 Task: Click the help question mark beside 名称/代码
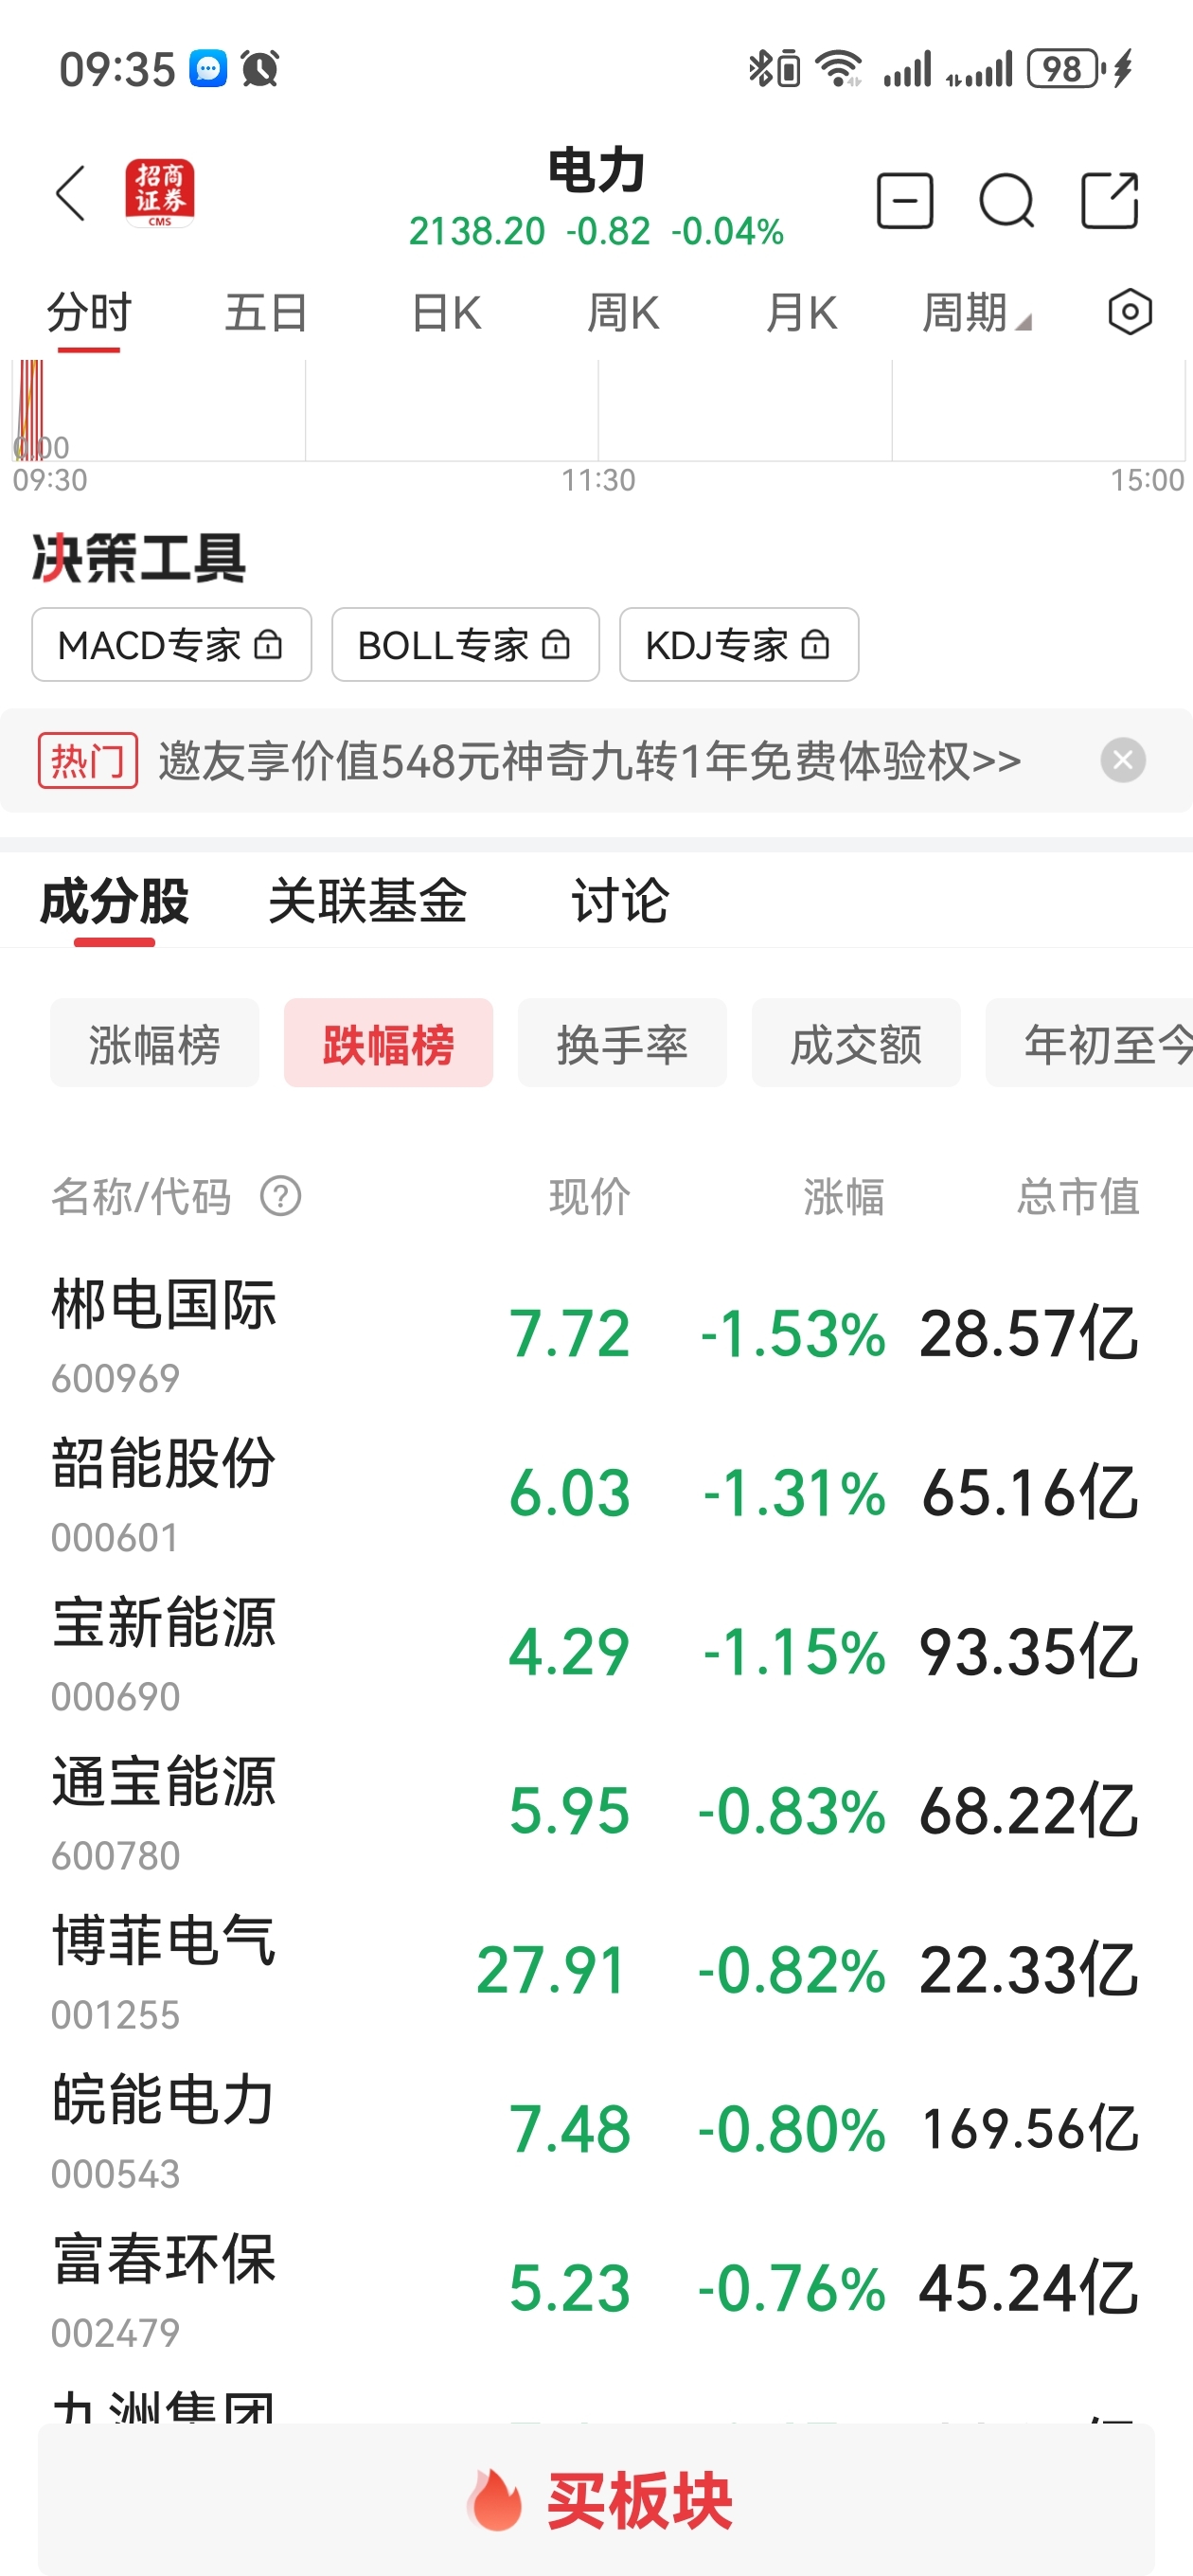pos(281,1196)
